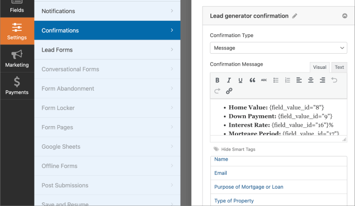This screenshot has height=206, width=355.
Task: Click the Down Payment line in message
Action: tap(280, 116)
